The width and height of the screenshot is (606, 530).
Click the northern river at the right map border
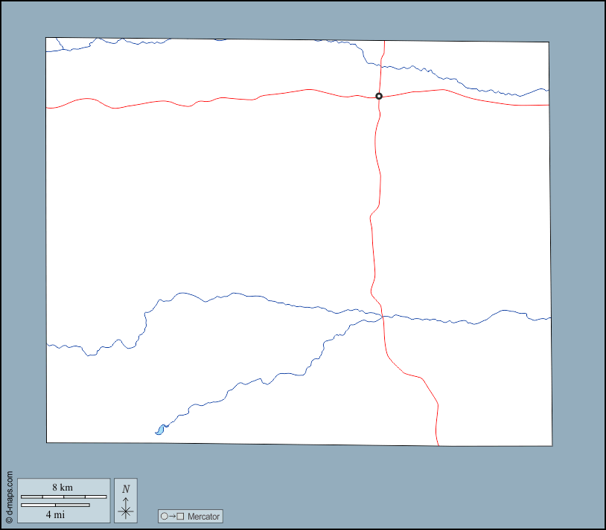pyautogui.click(x=547, y=90)
